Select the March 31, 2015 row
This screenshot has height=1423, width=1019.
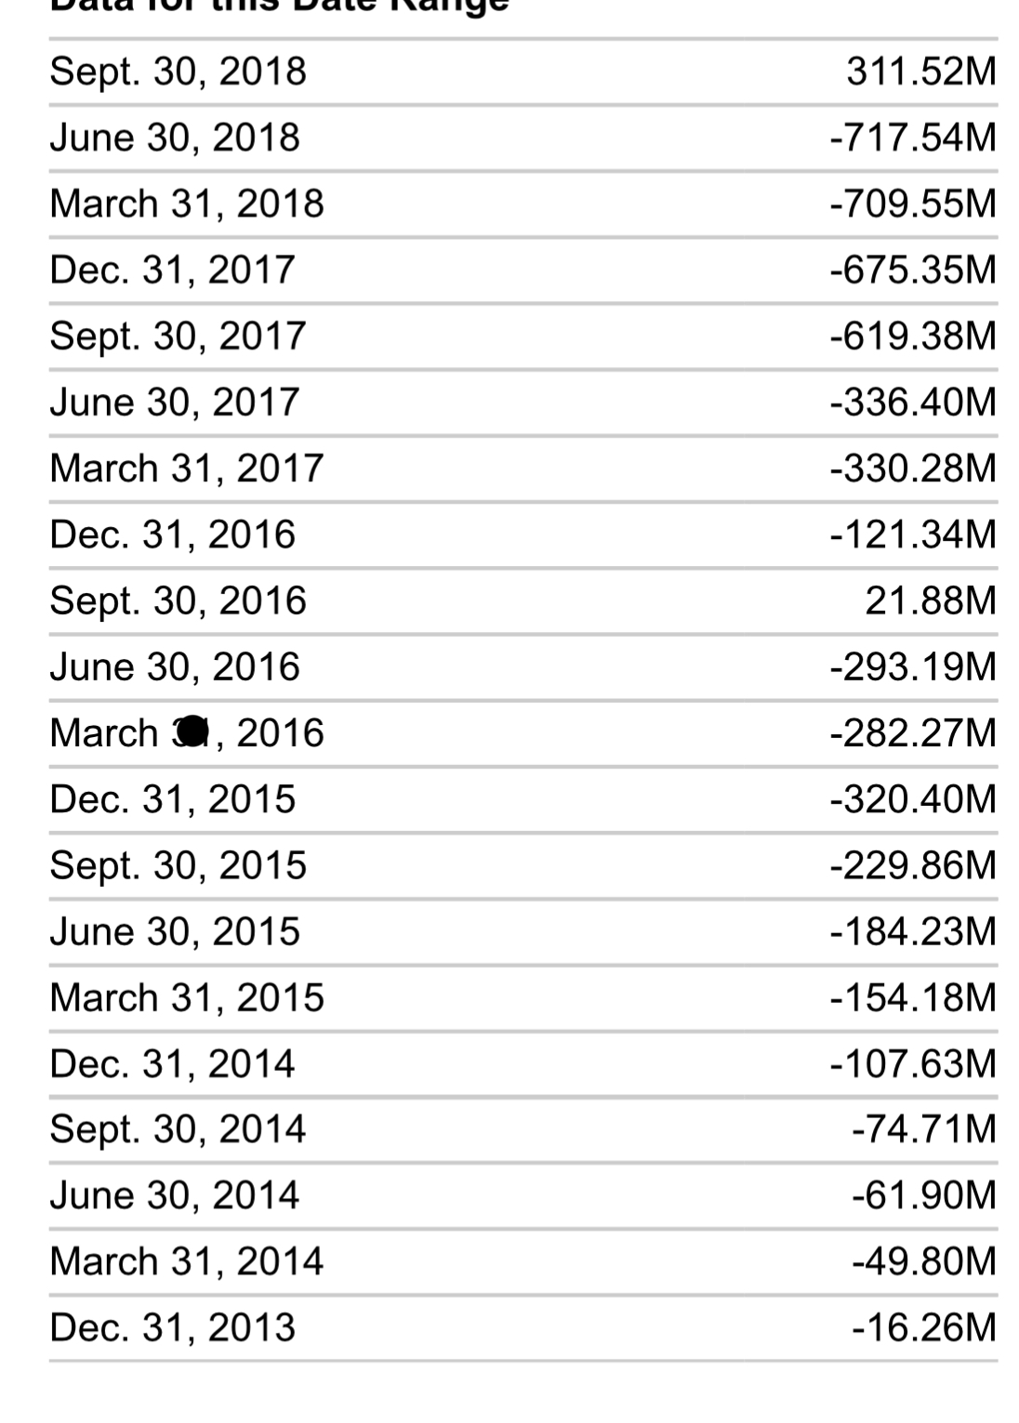[523, 998]
